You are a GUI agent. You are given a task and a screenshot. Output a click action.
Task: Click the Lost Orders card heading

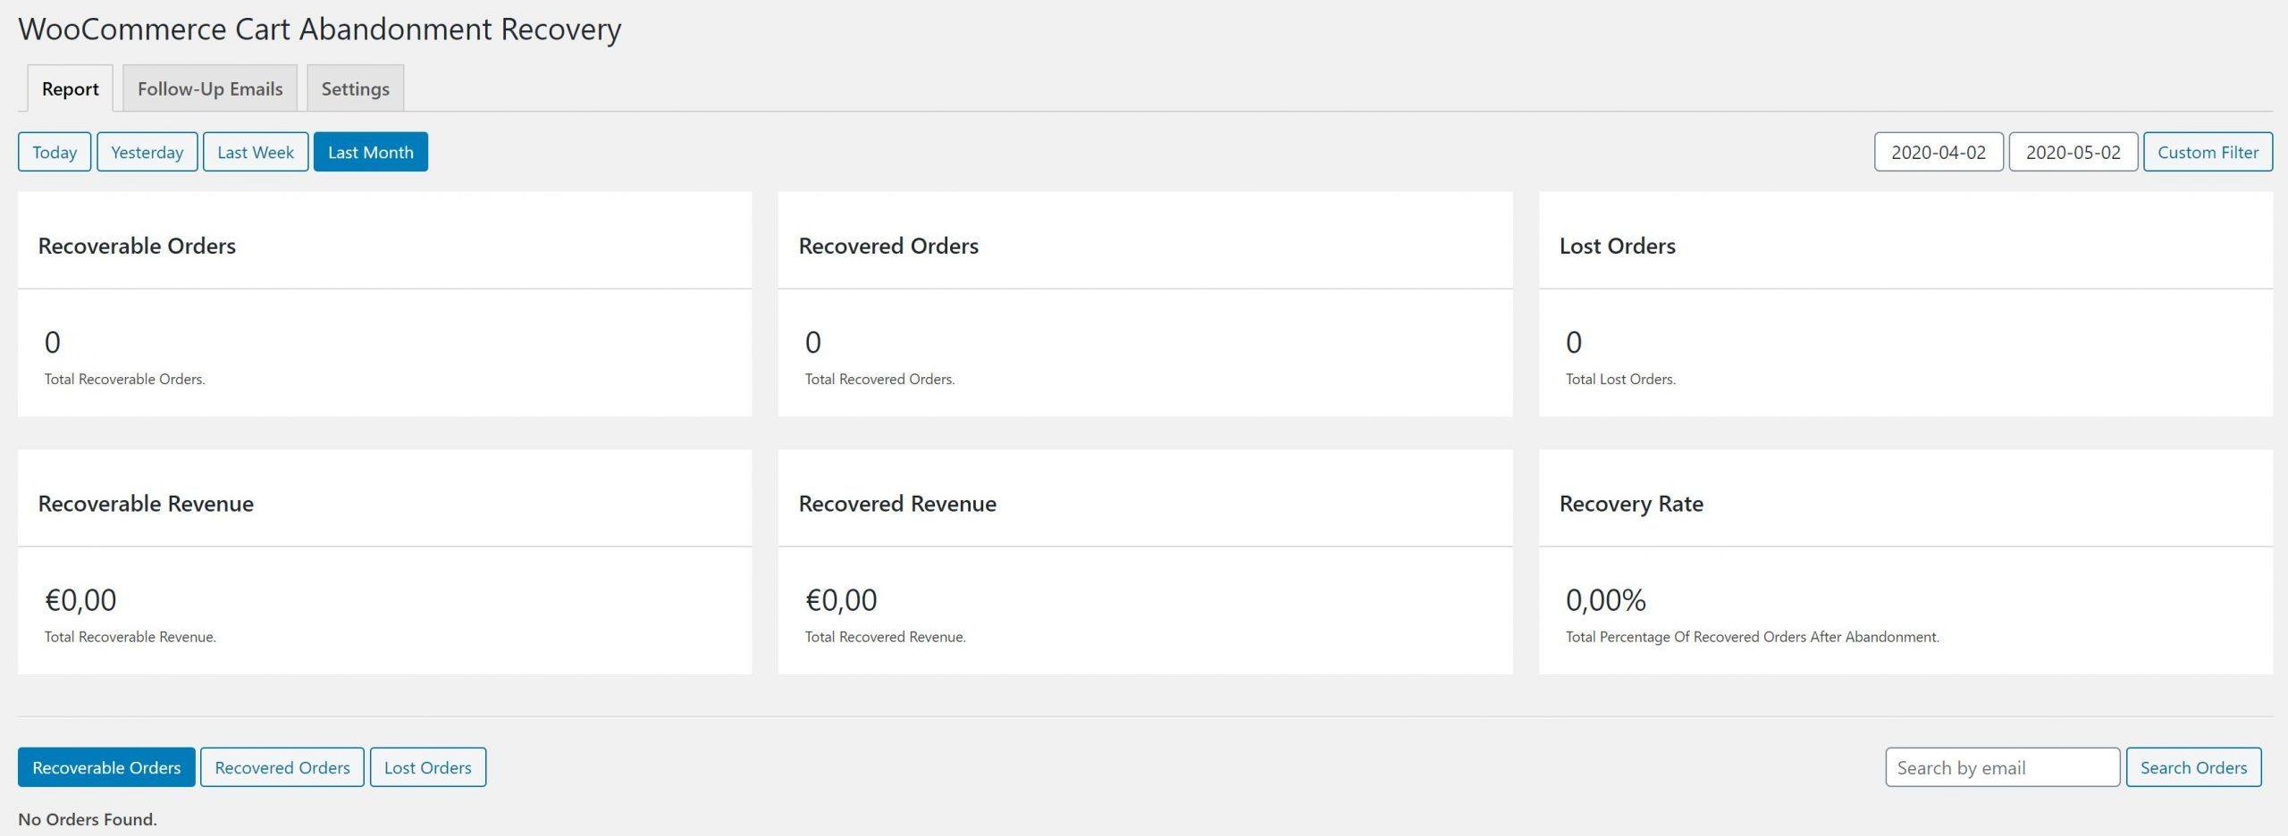click(x=1618, y=246)
